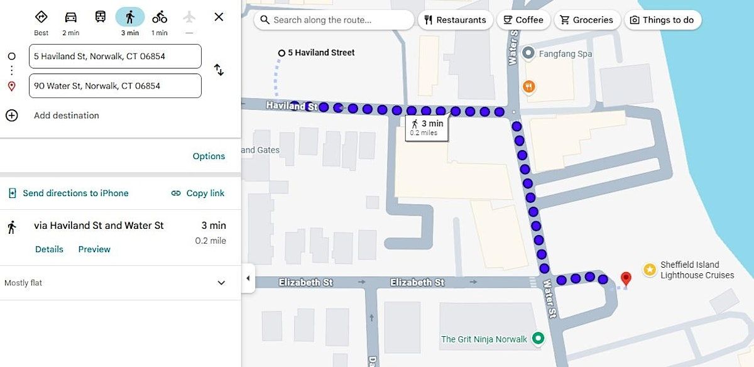This screenshot has width=754, height=367.
Task: Expand the Mostly flat elevation details
Action: coord(221,283)
